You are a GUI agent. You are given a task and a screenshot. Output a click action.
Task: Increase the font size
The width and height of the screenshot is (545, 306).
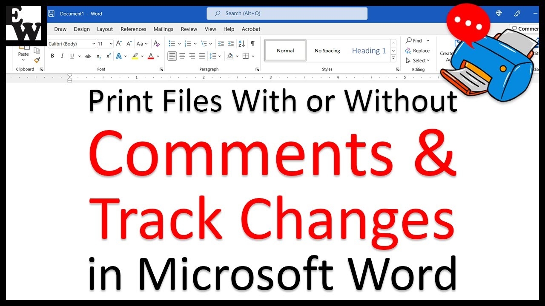coord(119,44)
